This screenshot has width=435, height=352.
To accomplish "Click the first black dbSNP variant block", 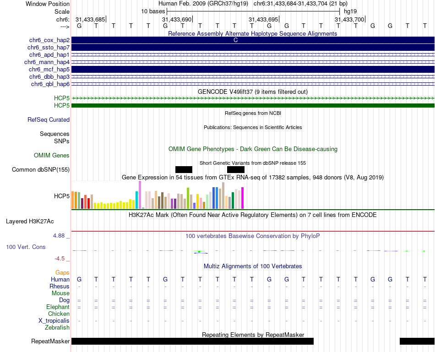I will [184, 169].
